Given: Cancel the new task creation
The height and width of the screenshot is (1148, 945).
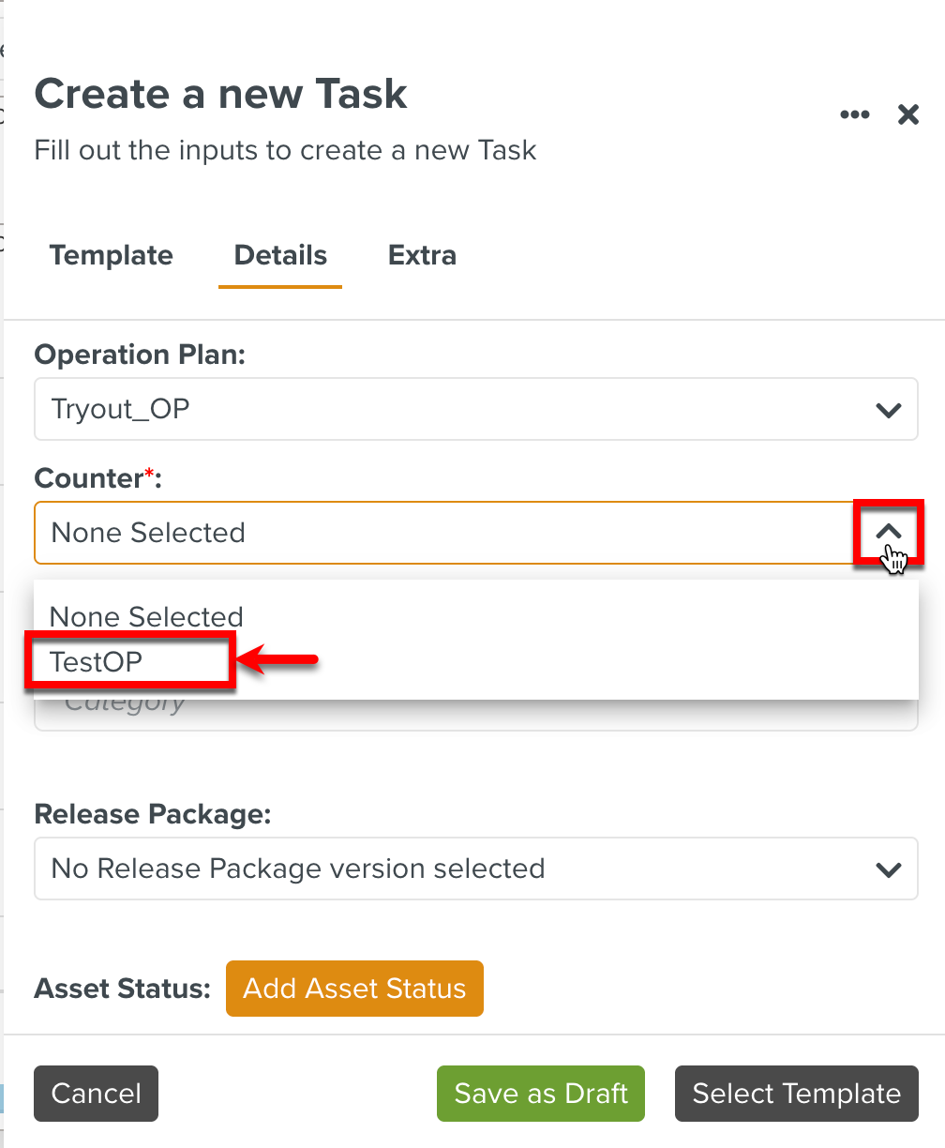Looking at the screenshot, I should coord(96,1094).
